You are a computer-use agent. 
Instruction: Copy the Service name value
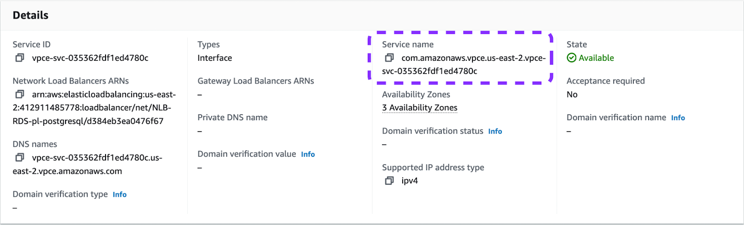(389, 58)
